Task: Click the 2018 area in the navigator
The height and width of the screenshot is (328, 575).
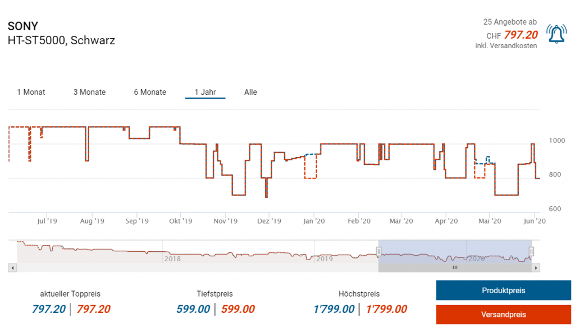Action: tap(172, 259)
